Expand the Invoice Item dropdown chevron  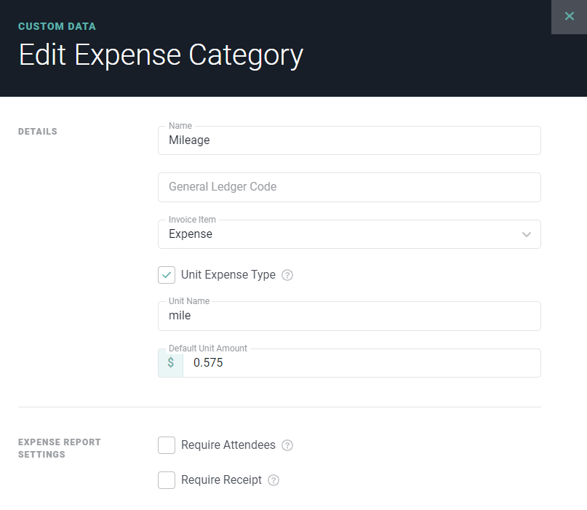point(527,234)
